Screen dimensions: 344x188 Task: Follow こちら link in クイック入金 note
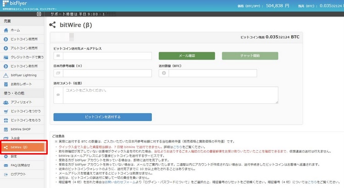178,147
